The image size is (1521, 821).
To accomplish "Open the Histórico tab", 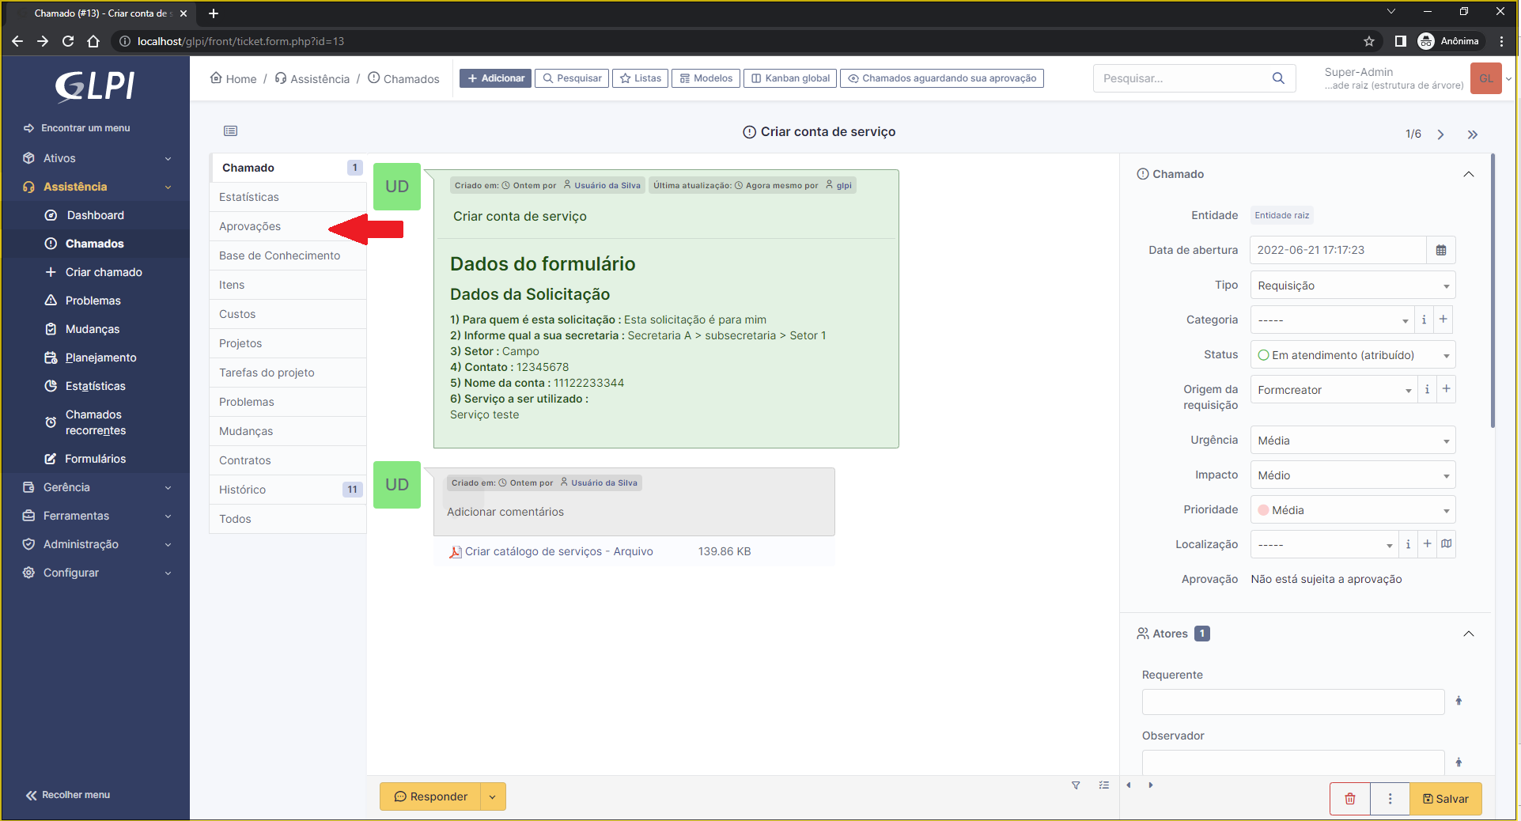I will click(x=243, y=490).
